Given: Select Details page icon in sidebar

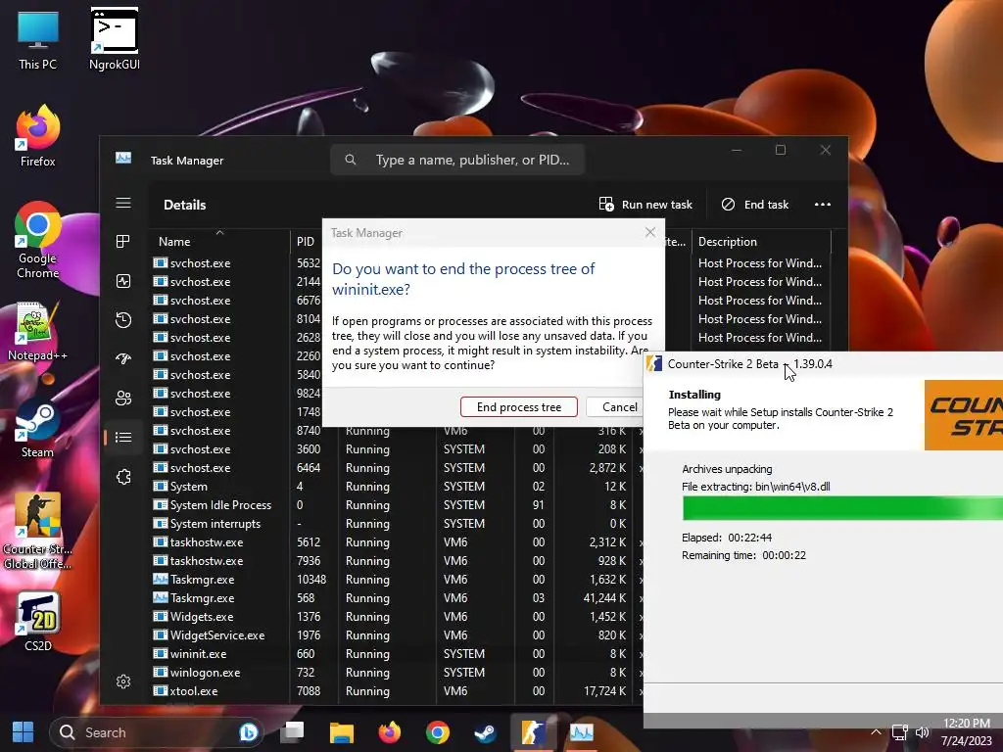Looking at the screenshot, I should [123, 438].
